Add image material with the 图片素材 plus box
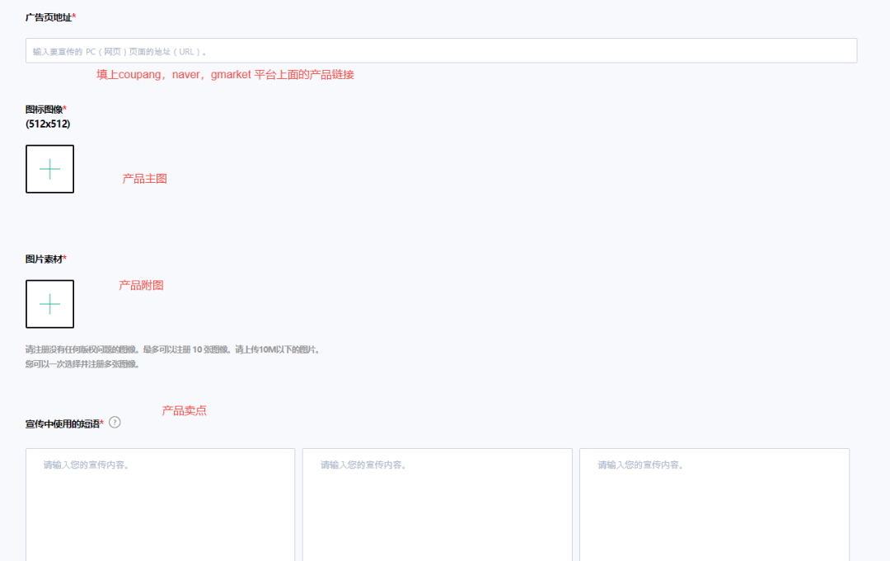The height and width of the screenshot is (561, 890). point(50,304)
